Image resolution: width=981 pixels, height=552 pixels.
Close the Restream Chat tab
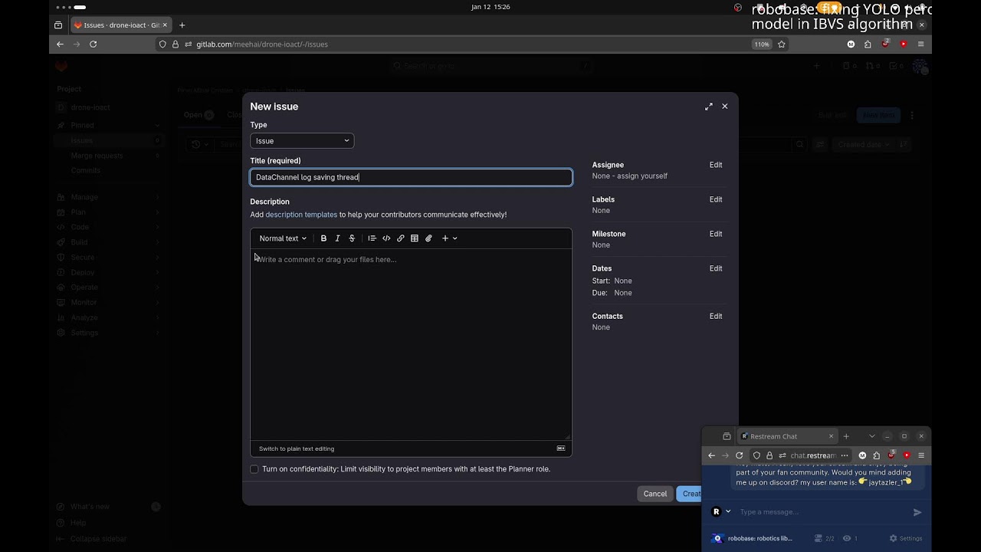(831, 436)
